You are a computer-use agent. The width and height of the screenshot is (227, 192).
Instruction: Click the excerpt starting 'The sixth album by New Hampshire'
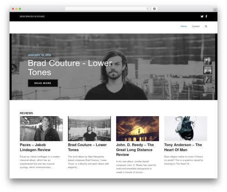point(89,162)
